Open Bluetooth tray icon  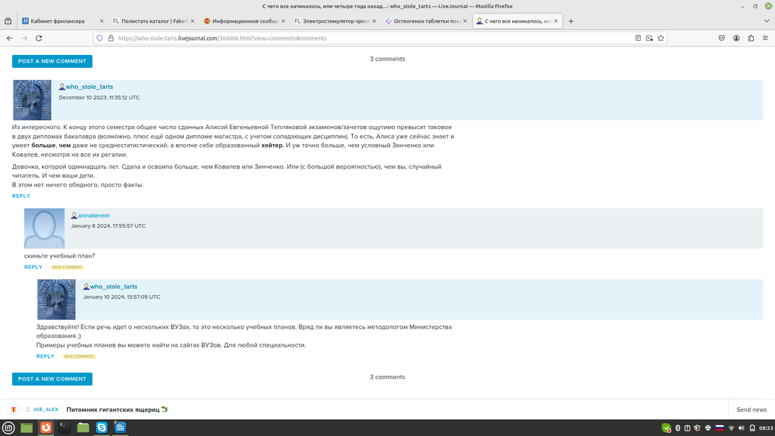[677, 428]
